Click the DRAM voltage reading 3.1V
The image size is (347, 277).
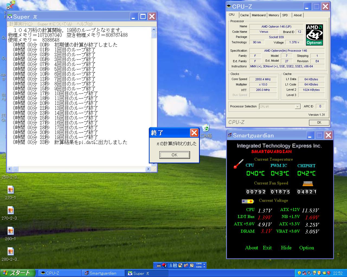266,231
